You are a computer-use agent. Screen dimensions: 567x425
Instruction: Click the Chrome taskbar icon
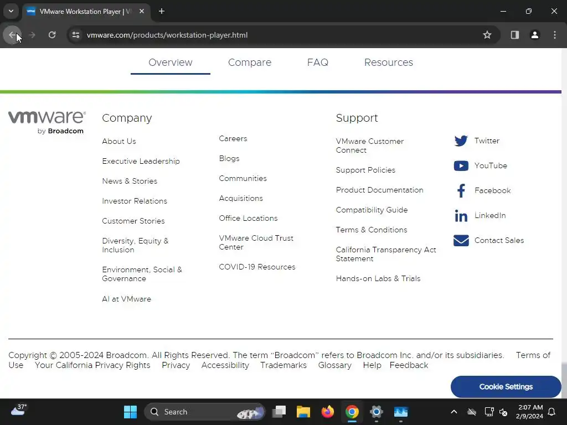point(352,412)
